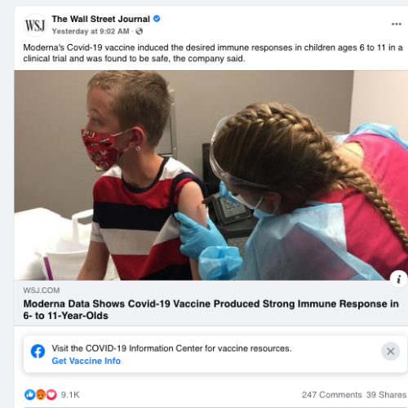Click the WSJ.COM source domain

(x=42, y=290)
